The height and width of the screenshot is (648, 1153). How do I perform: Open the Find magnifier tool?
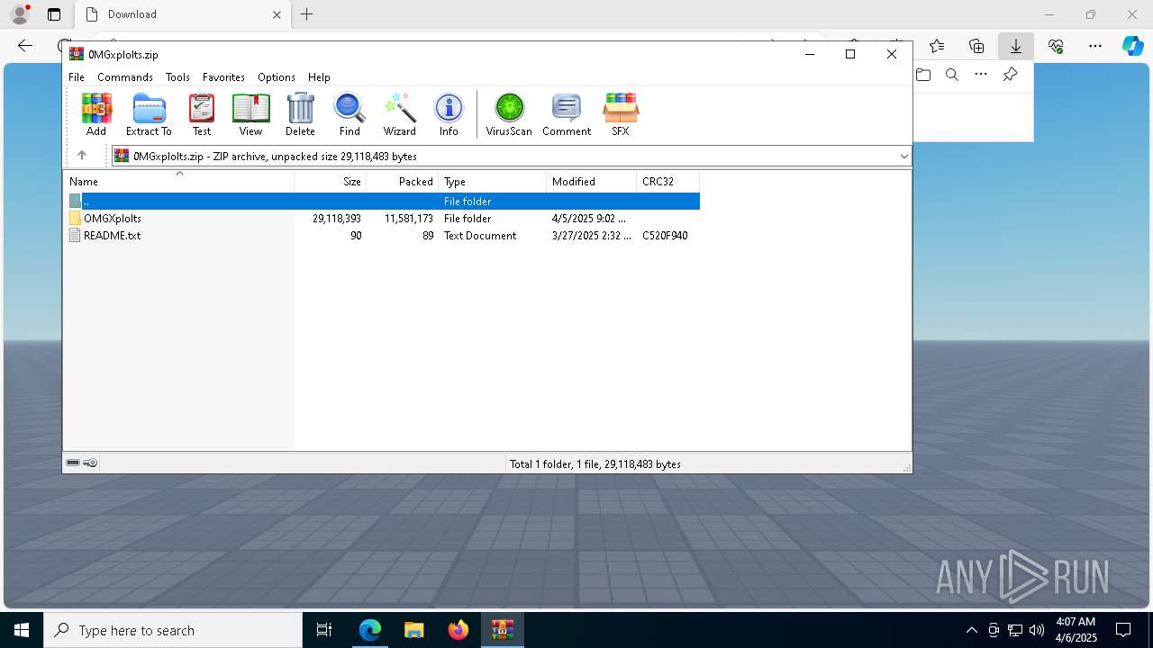point(350,114)
